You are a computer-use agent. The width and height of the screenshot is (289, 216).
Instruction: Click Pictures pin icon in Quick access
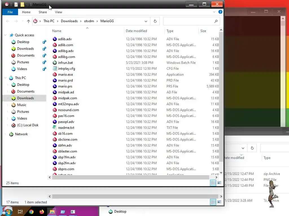tap(44, 62)
